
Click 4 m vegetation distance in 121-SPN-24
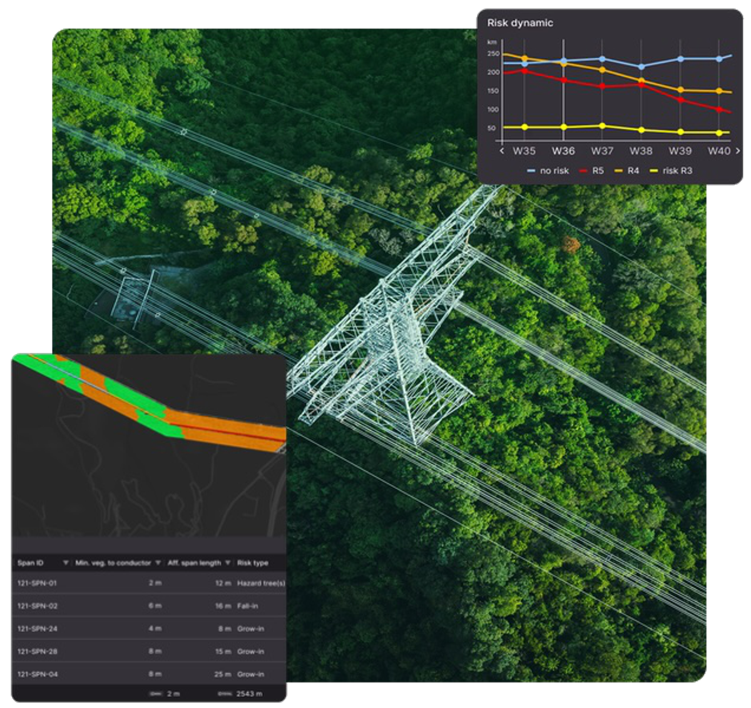tap(155, 629)
